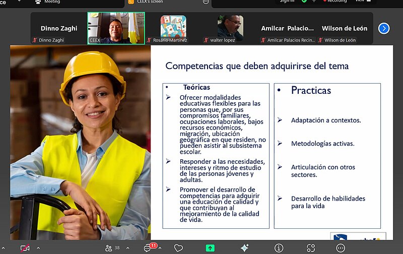Click the green Share Screen button
The height and width of the screenshot is (254, 403).
[210, 248]
